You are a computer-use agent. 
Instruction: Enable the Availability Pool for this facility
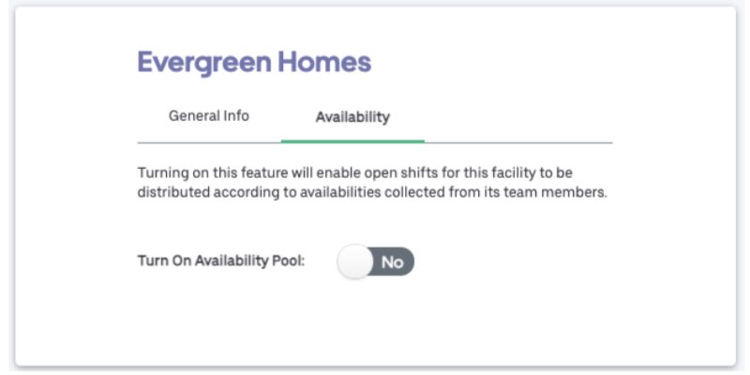coord(375,262)
